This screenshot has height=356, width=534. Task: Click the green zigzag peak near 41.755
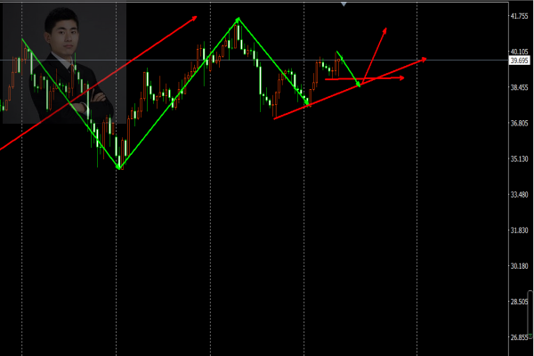click(239, 20)
